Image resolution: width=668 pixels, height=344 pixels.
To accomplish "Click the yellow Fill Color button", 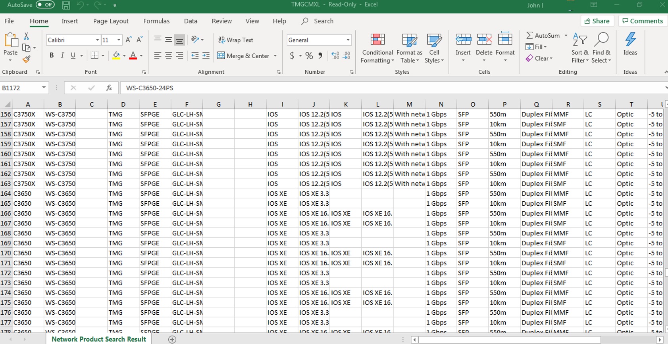I will tap(116, 55).
